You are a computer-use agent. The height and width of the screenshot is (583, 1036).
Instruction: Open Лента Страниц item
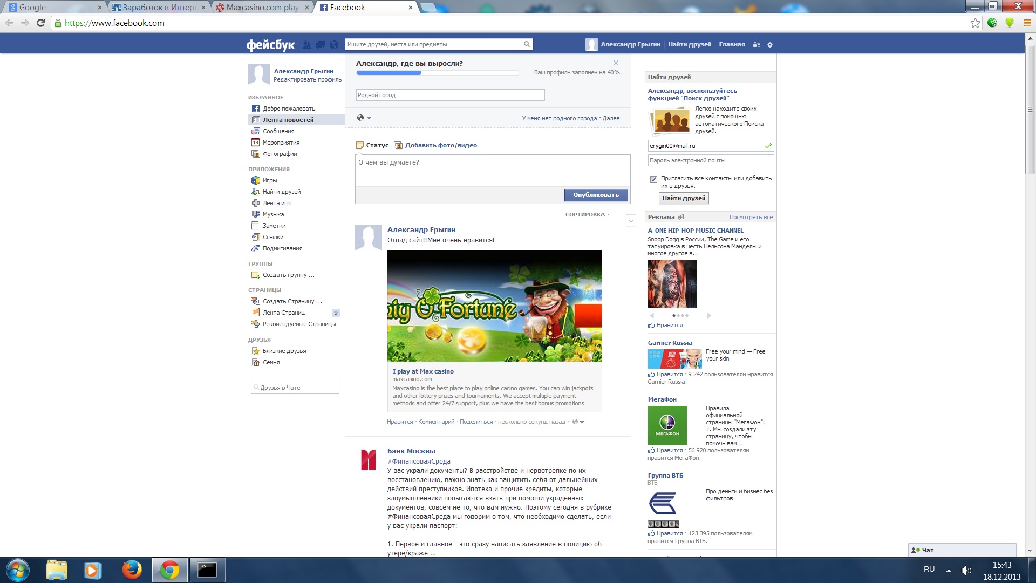(283, 313)
